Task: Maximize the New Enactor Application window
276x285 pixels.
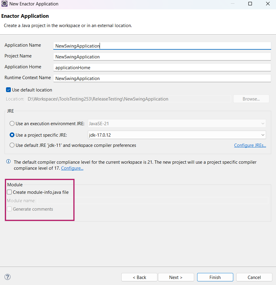Action: click(250, 4)
